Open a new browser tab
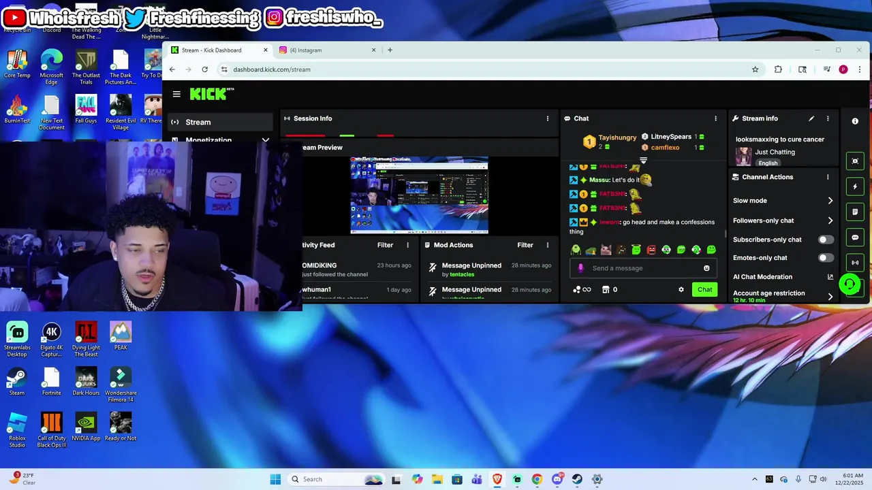The height and width of the screenshot is (490, 872). tap(390, 50)
